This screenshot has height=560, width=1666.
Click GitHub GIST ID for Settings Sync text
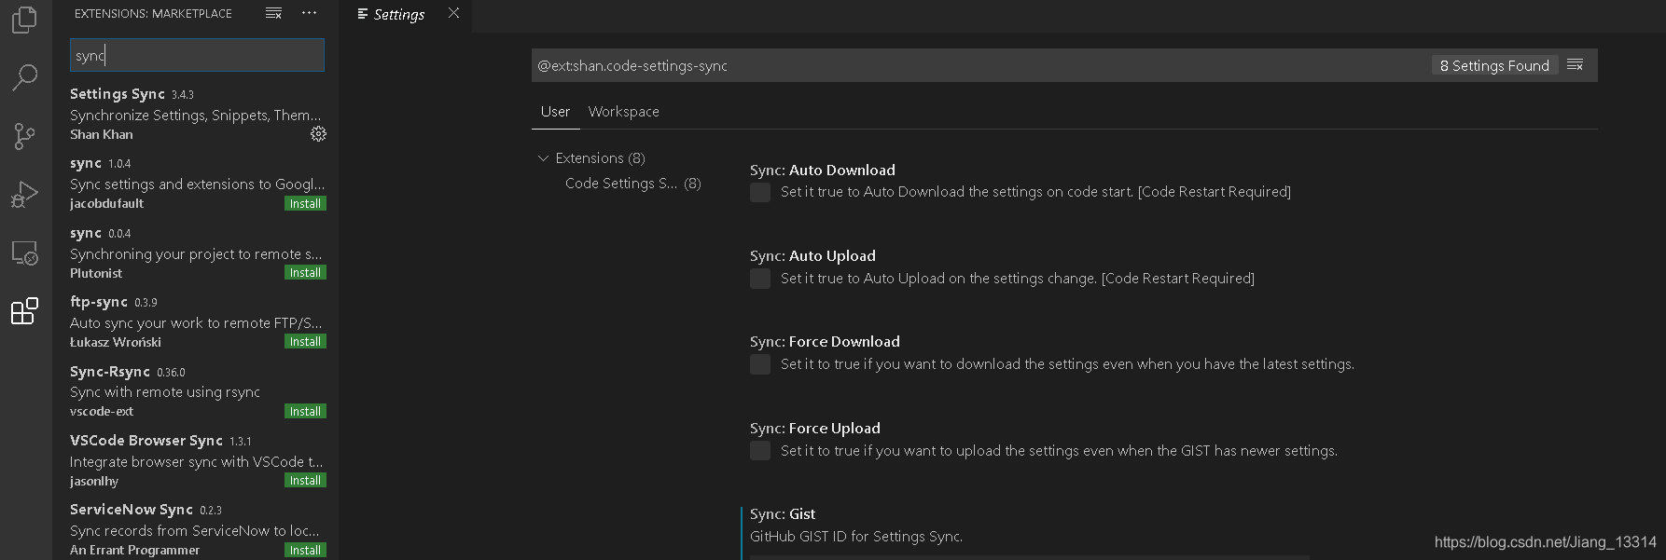click(x=856, y=537)
